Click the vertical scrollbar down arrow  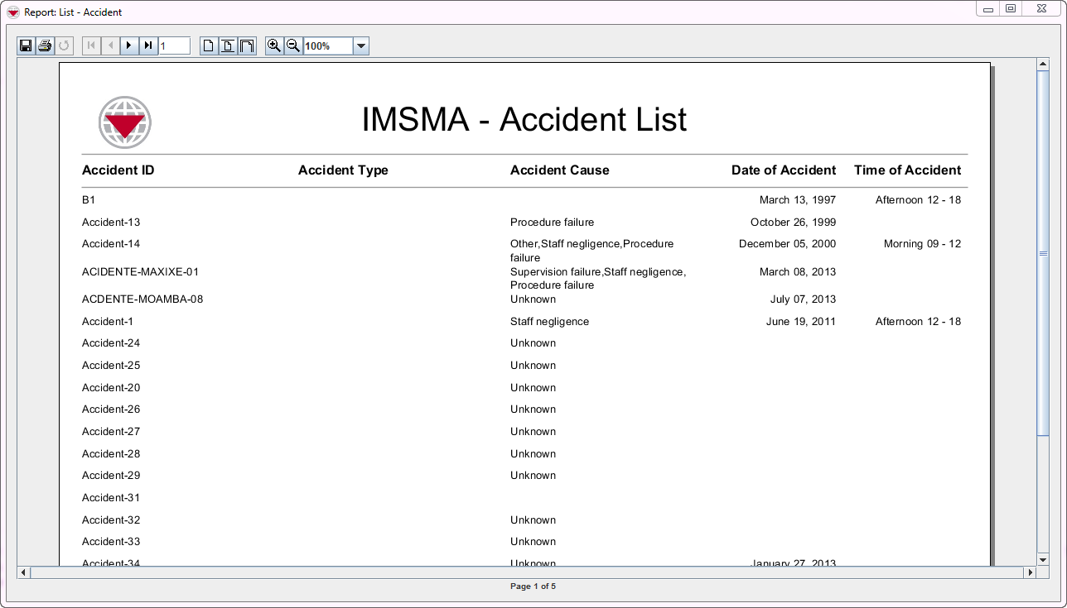(1043, 559)
